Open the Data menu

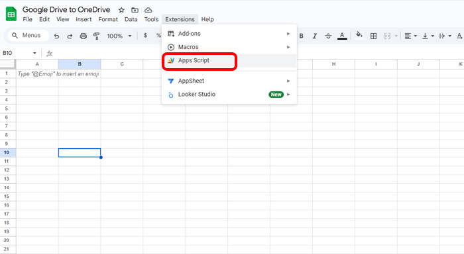tap(131, 19)
